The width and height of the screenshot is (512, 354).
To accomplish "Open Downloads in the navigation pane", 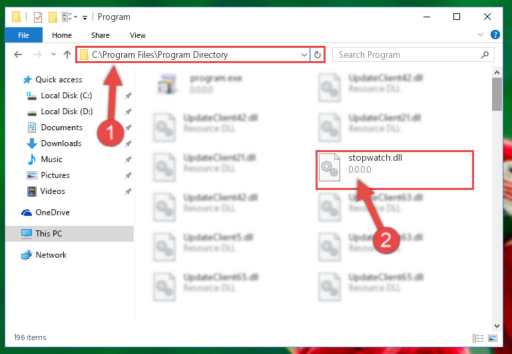I will tap(61, 143).
